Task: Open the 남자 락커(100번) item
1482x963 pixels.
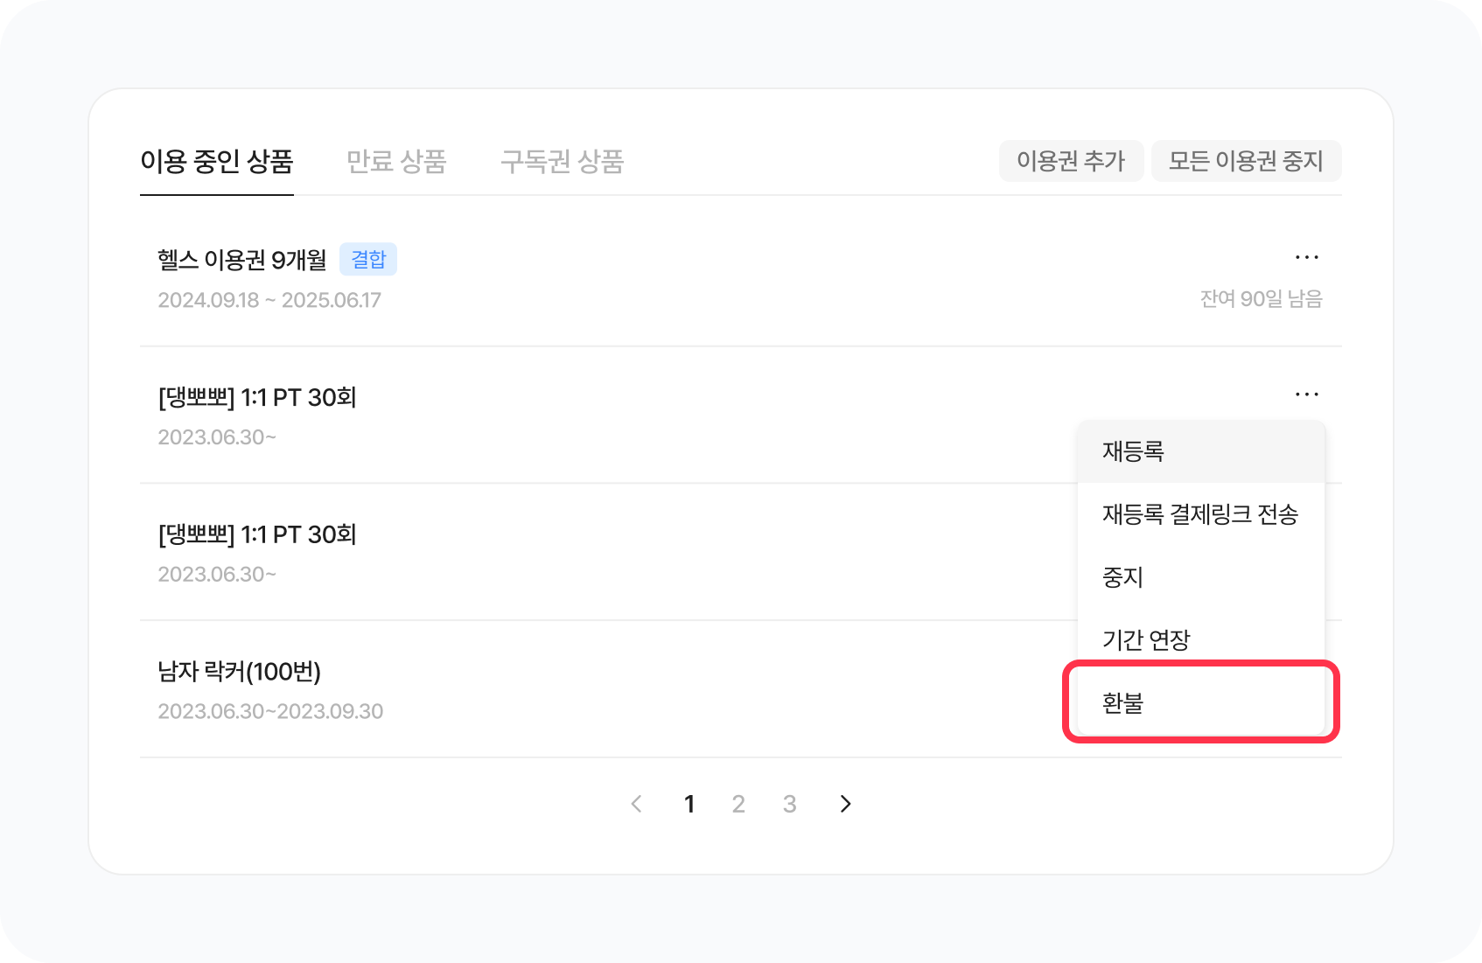Action: pyautogui.click(x=239, y=672)
